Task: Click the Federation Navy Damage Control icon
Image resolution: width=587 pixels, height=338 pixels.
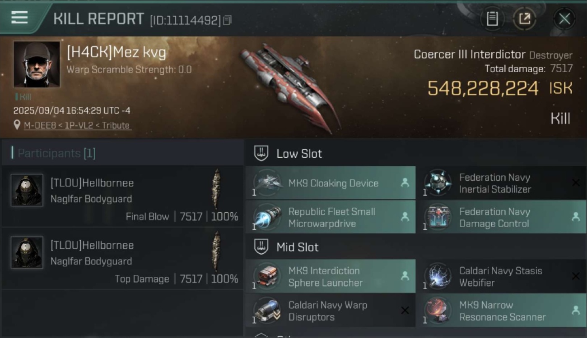Action: (438, 217)
